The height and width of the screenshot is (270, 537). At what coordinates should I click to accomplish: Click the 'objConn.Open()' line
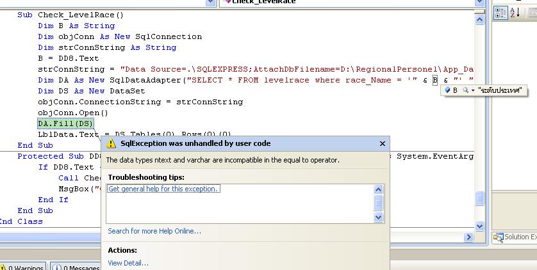click(73, 113)
